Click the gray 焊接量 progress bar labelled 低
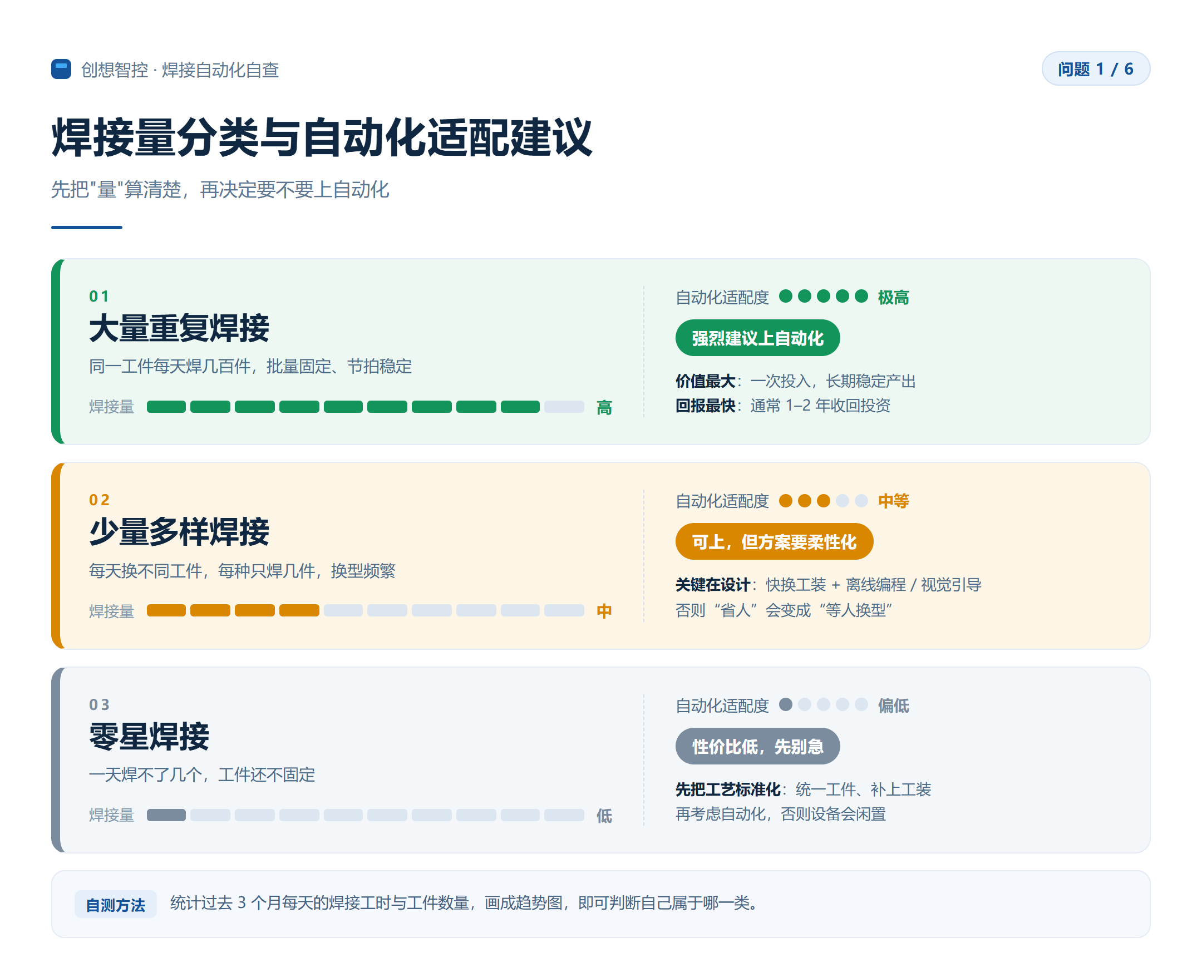Screen dimensions: 1202x977 (365, 815)
